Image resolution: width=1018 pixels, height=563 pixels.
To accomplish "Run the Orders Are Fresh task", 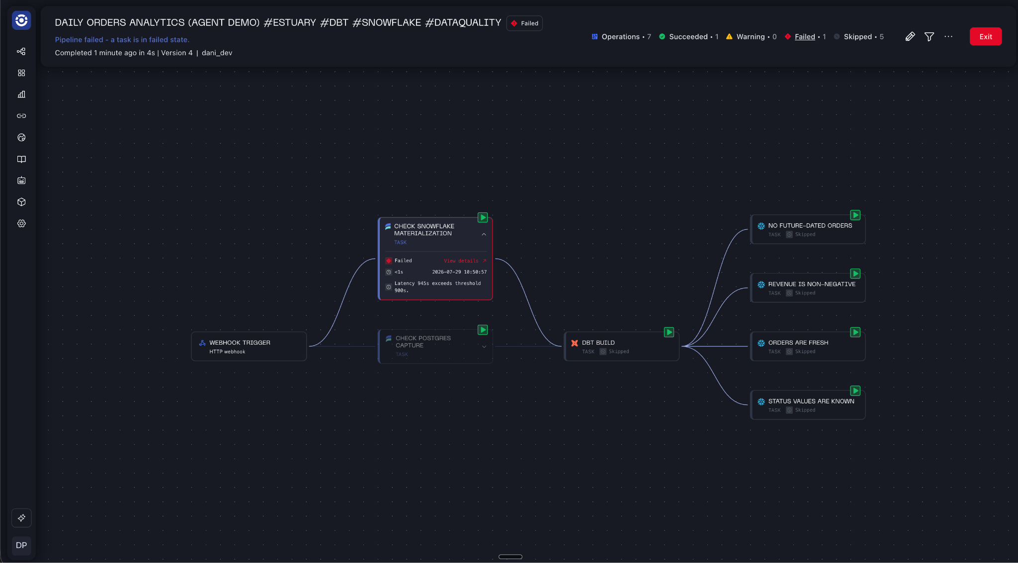I will (x=855, y=332).
